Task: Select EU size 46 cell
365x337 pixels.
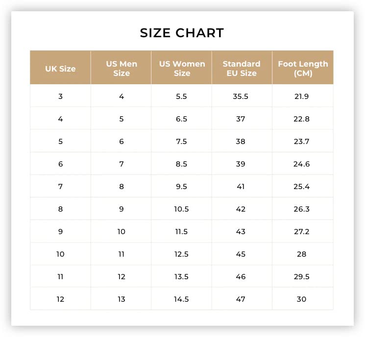Action: 242,276
